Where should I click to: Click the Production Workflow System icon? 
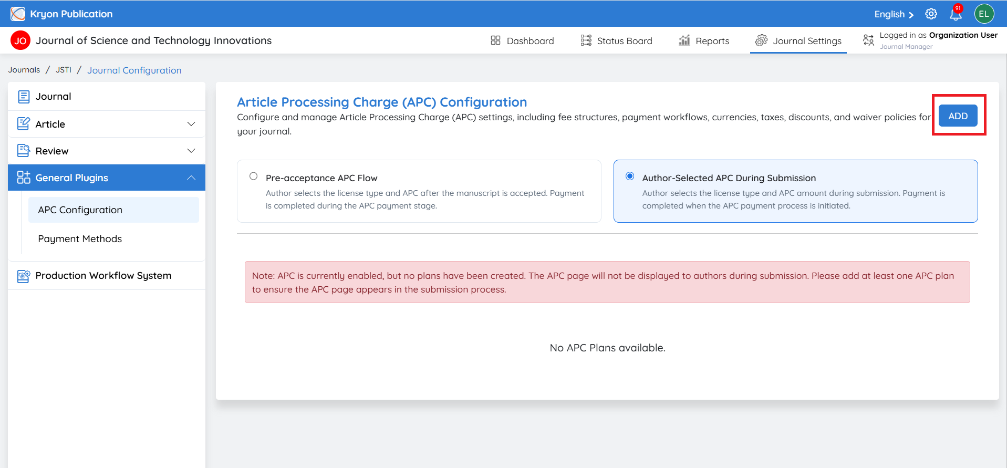coord(24,276)
